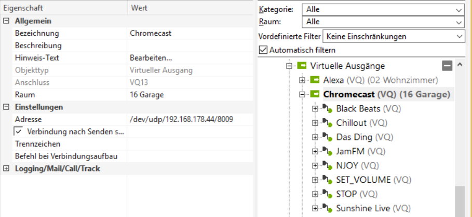The height and width of the screenshot is (217, 472).
Task: Open the Kategorie dropdown
Action: pos(458,10)
